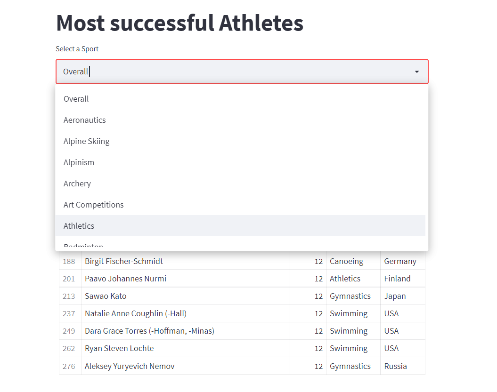
Task: Open Ryan Steven Lochte's athlete link
Action: (119, 348)
